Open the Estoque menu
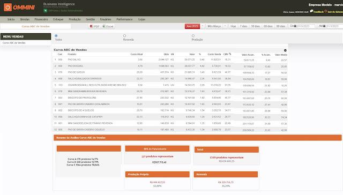Viewport: 343px width, 195px height. (x=58, y=19)
